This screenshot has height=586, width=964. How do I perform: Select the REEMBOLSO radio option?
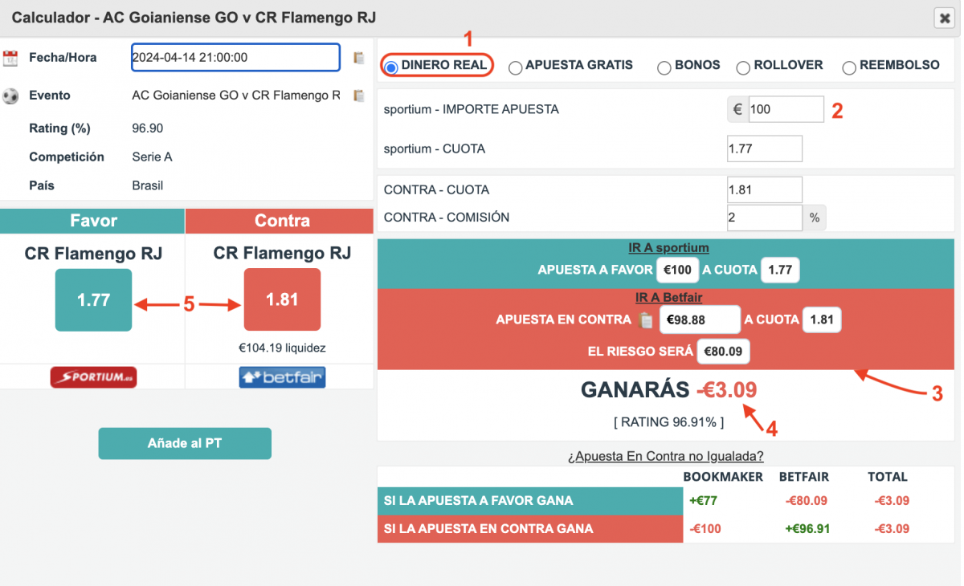[x=849, y=68]
